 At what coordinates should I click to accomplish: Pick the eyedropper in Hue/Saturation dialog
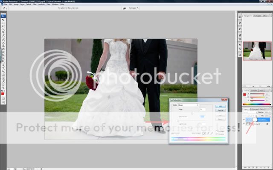(x=204, y=133)
